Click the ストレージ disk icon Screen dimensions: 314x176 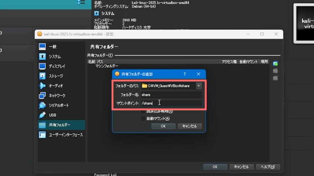pyautogui.click(x=42, y=76)
